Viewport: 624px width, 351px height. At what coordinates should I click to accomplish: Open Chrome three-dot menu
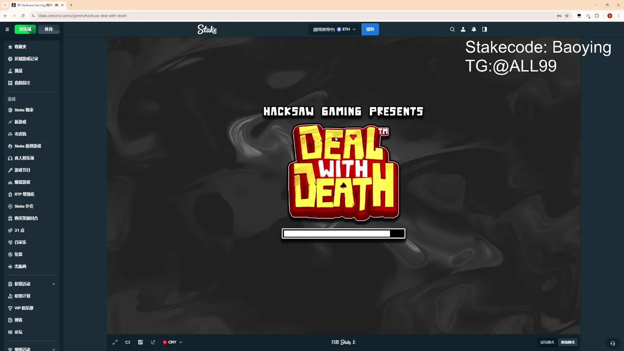pyautogui.click(x=619, y=16)
